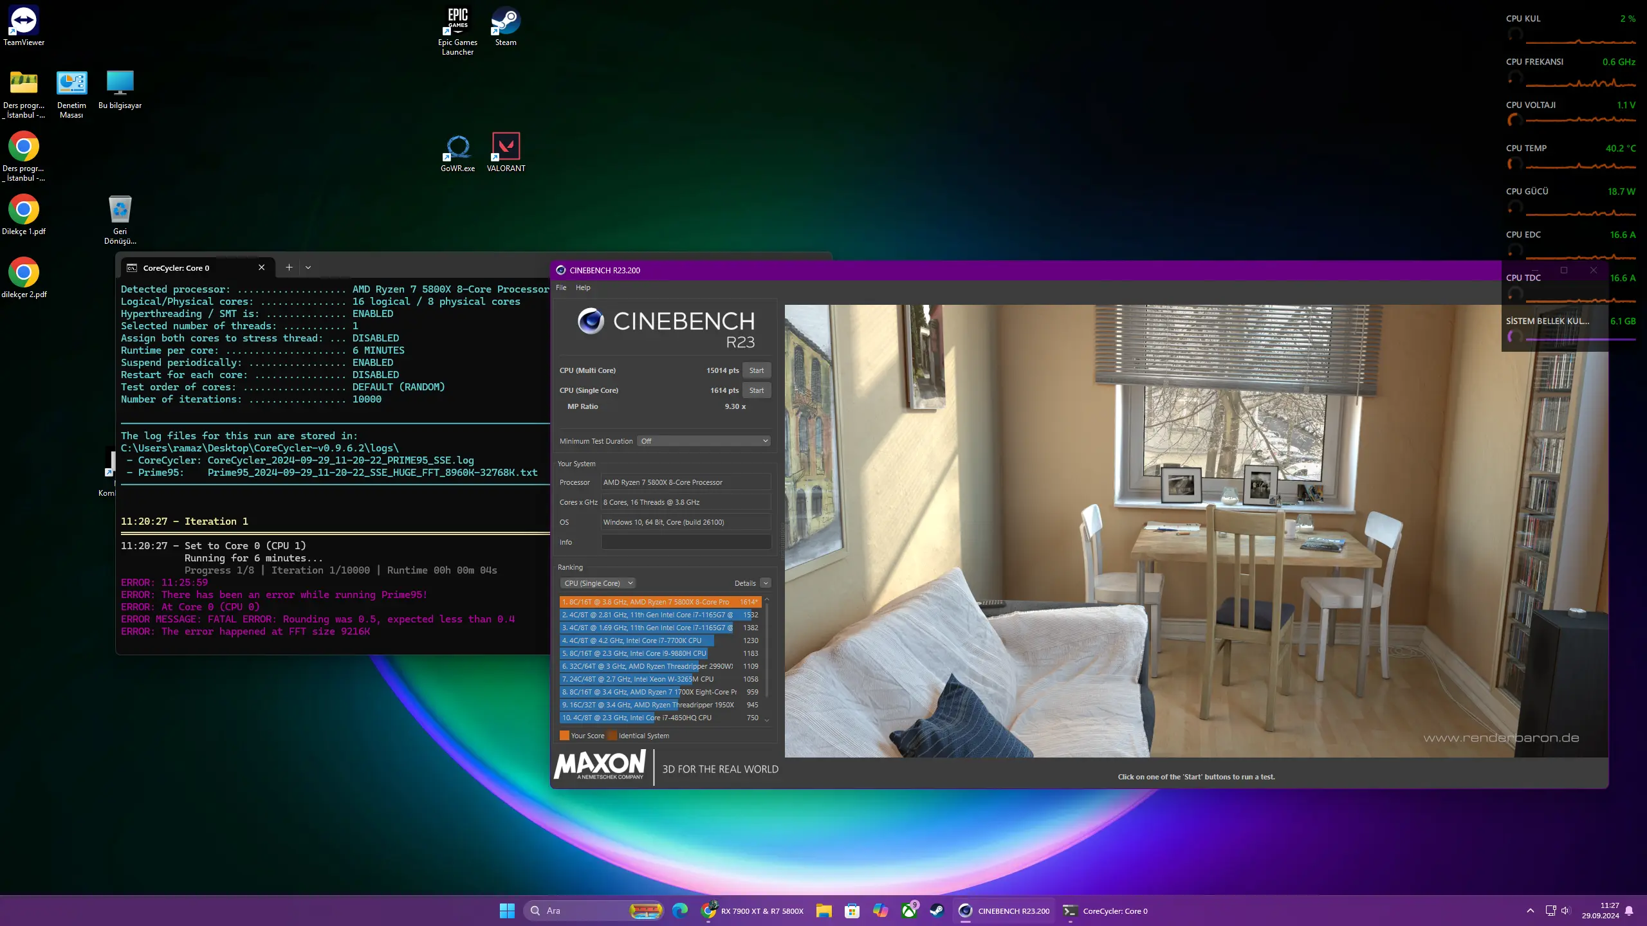Close the CoreCycler: Core 0 terminal tab
Viewport: 1647px width, 926px height.
click(x=261, y=268)
